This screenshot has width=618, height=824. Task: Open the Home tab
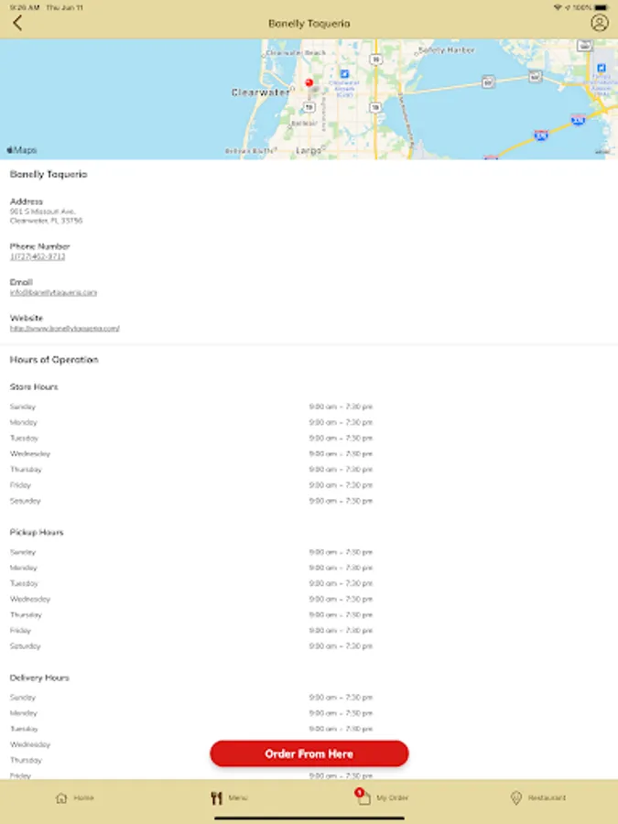coord(75,797)
